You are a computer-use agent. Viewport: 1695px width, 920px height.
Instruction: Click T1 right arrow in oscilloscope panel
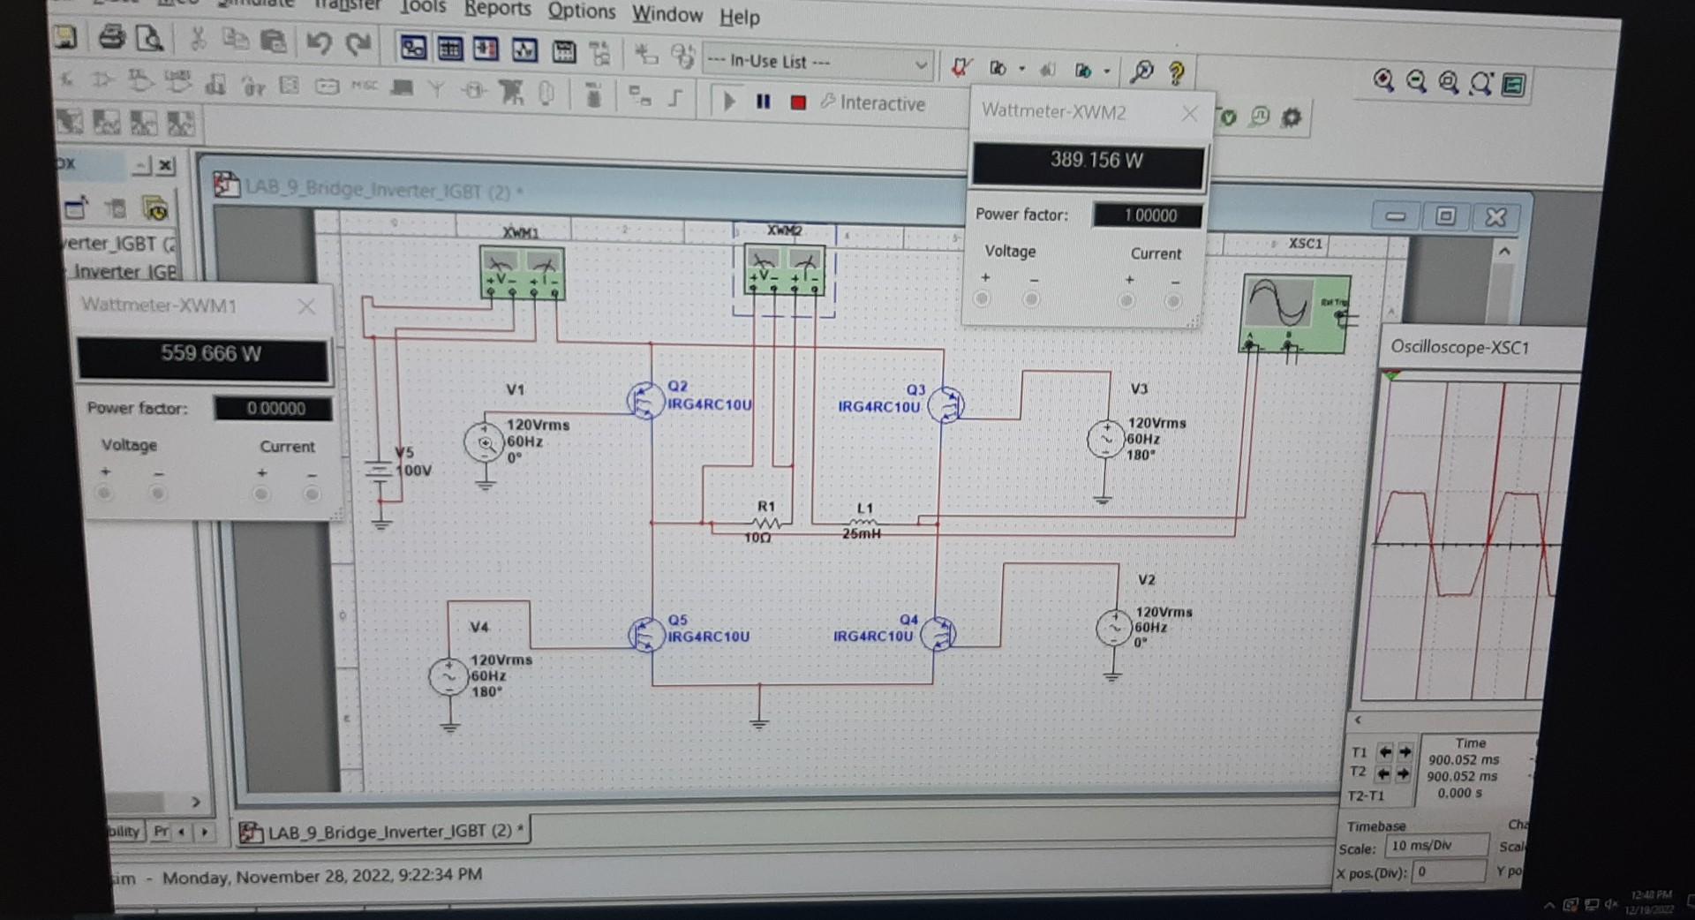click(1405, 753)
